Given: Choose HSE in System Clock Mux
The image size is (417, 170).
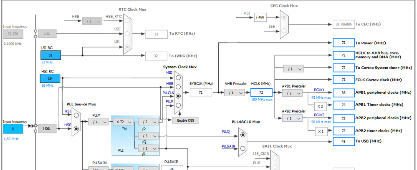Looking at the screenshot, I should coord(178,87).
